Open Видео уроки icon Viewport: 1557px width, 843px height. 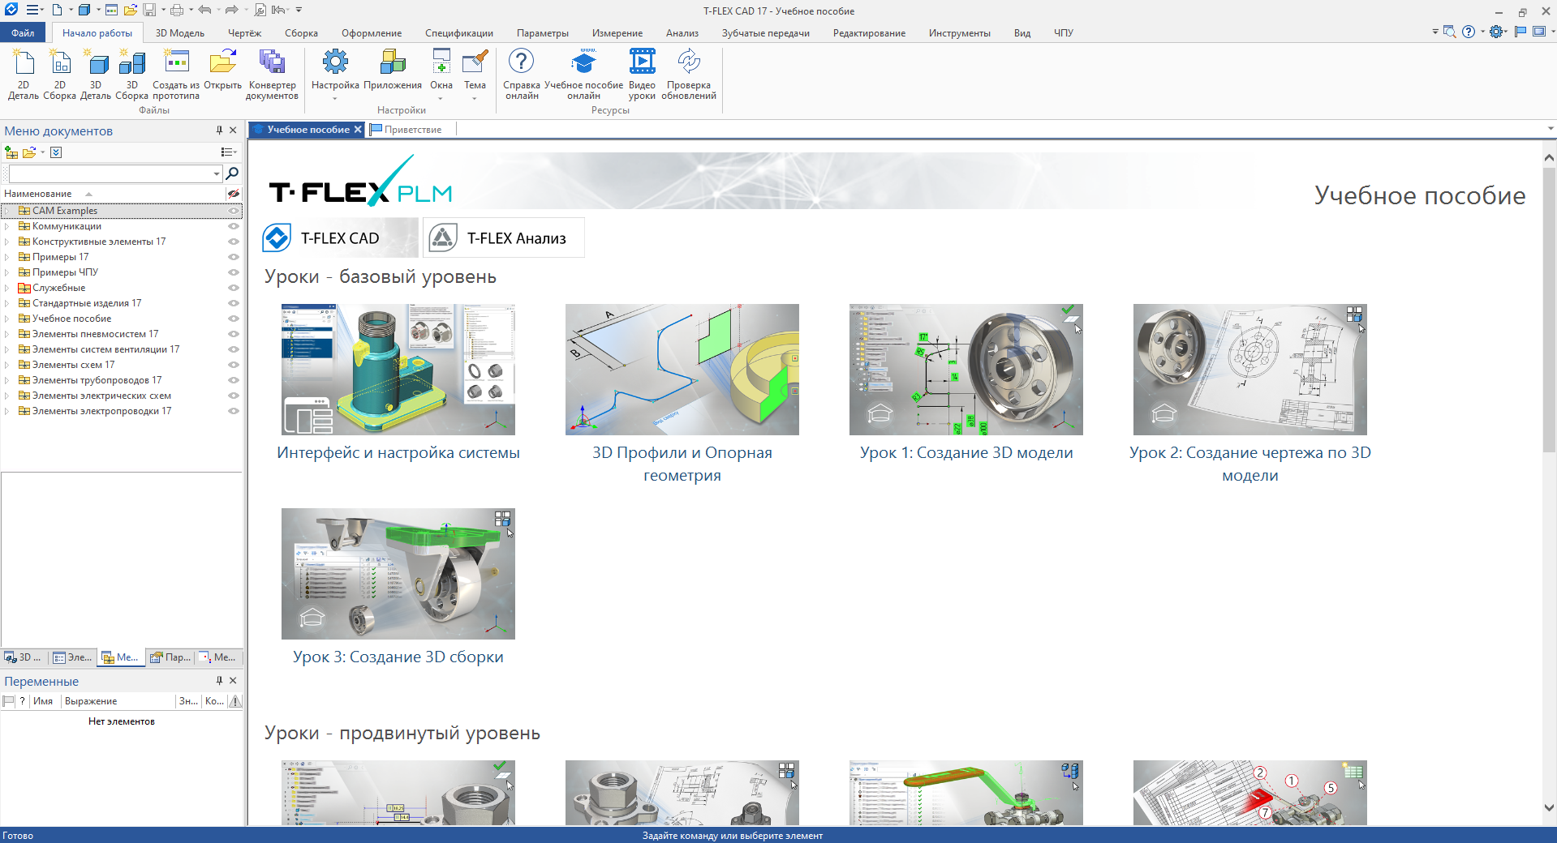point(642,74)
